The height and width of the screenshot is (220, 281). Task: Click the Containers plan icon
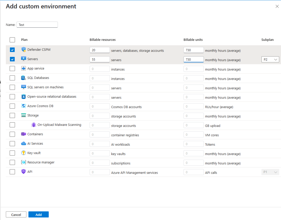point(24,134)
